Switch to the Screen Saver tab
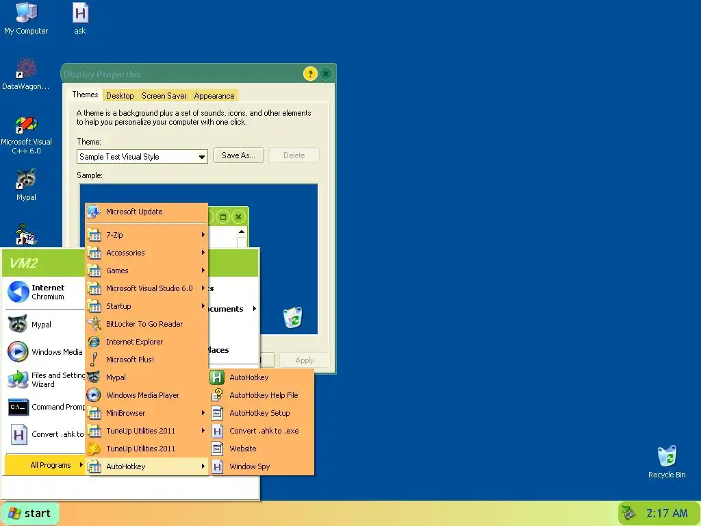The width and height of the screenshot is (701, 526). pos(164,96)
